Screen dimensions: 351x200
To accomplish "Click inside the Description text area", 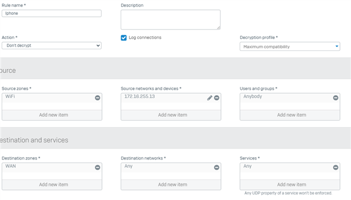I will (x=171, y=20).
